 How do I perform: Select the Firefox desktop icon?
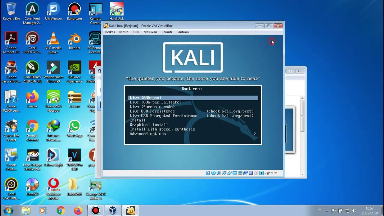[32, 99]
